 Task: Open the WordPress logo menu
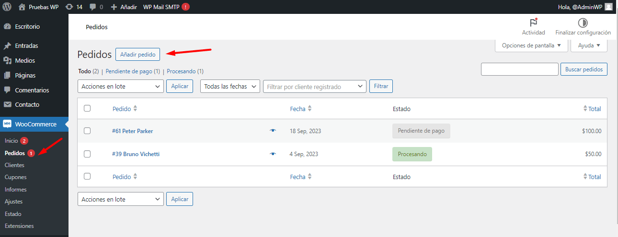click(7, 7)
